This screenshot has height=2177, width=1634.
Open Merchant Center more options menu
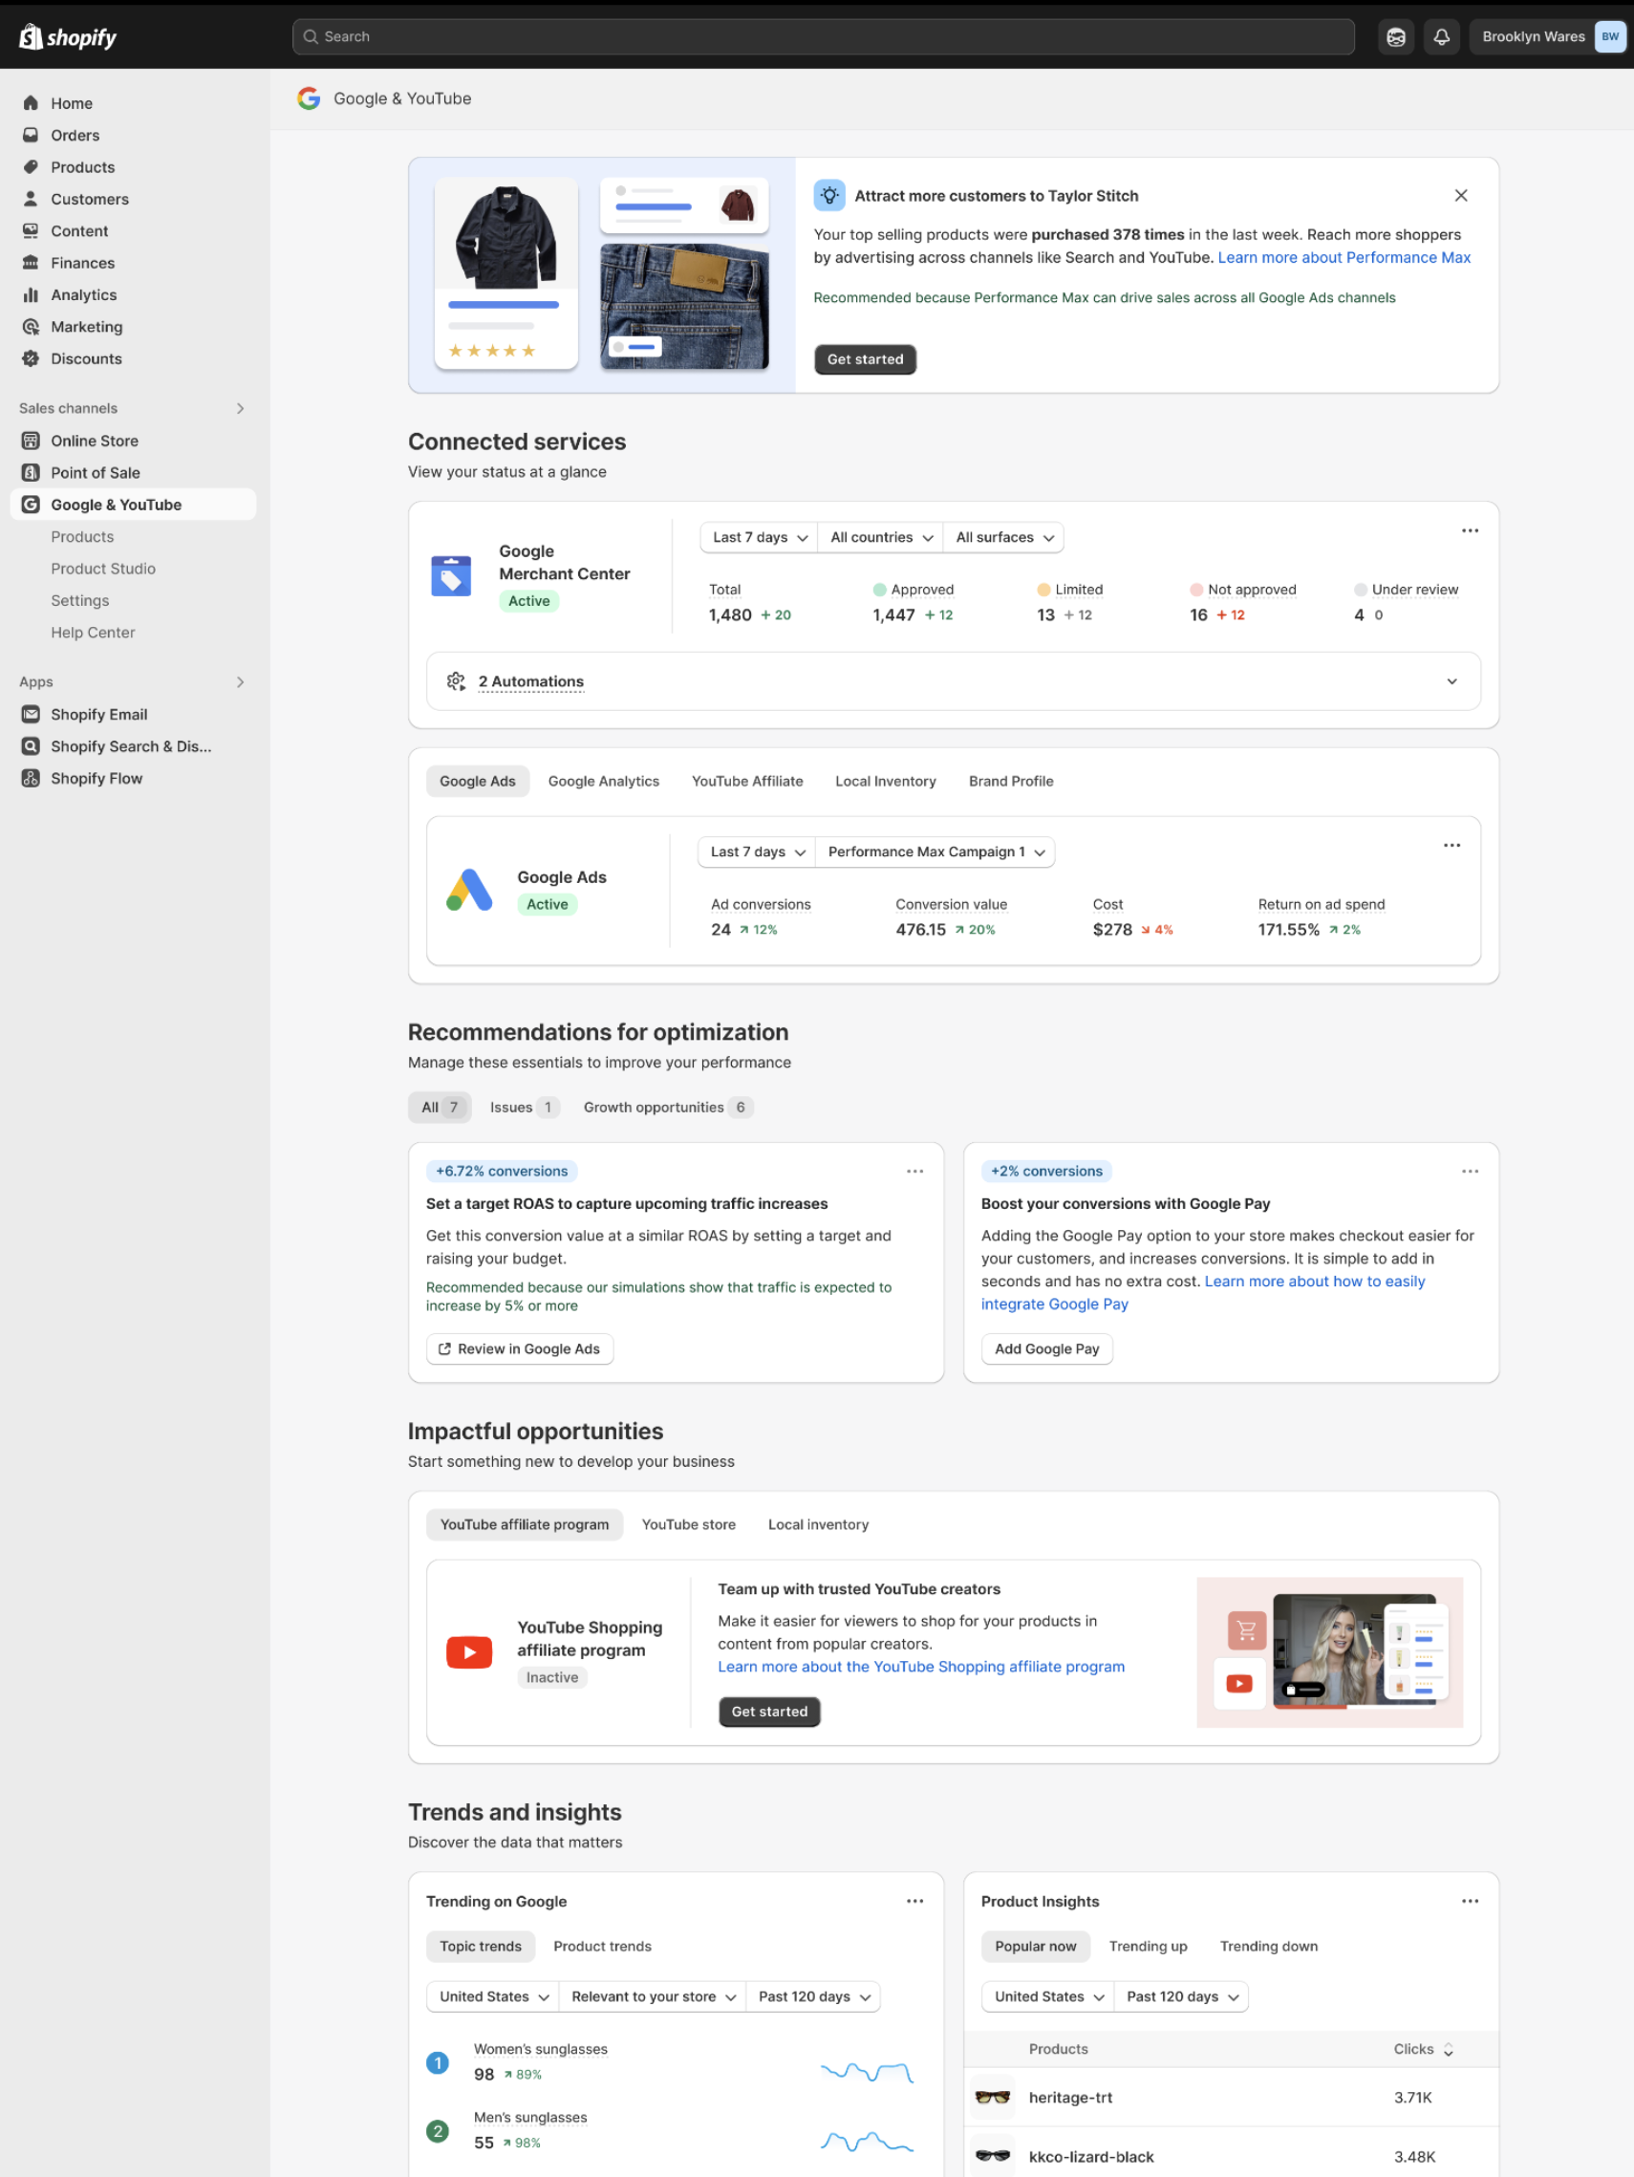click(1470, 530)
